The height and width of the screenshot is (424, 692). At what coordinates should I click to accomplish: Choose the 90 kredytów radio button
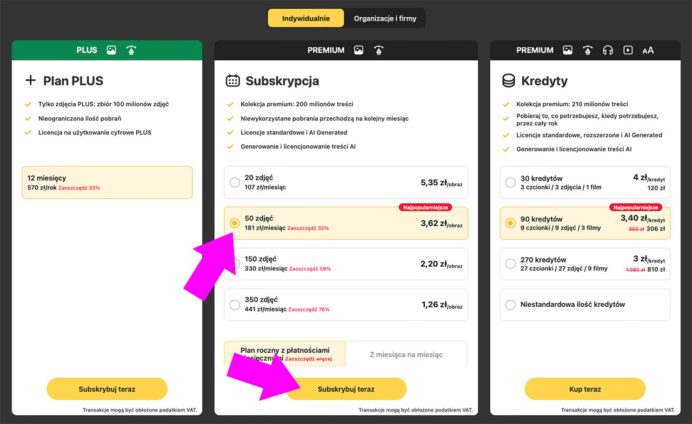(x=510, y=223)
